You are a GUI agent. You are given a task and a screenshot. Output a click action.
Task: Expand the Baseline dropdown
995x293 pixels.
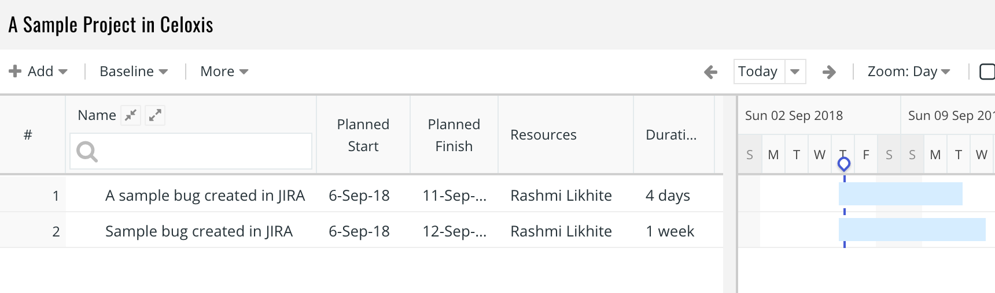click(134, 72)
